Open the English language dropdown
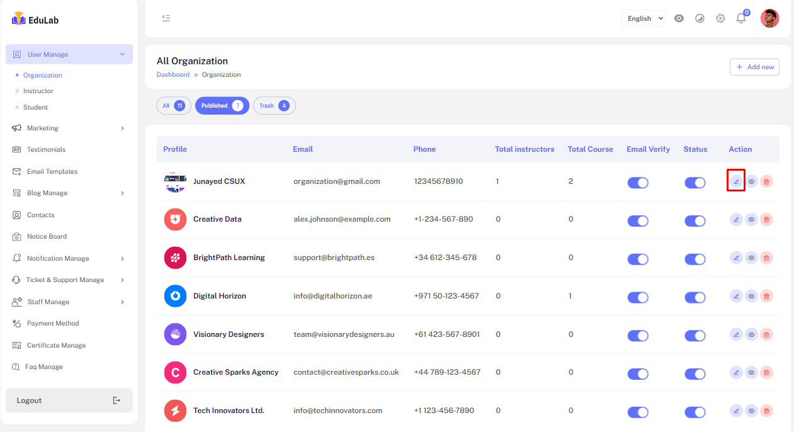The height and width of the screenshot is (432, 794). (x=643, y=18)
